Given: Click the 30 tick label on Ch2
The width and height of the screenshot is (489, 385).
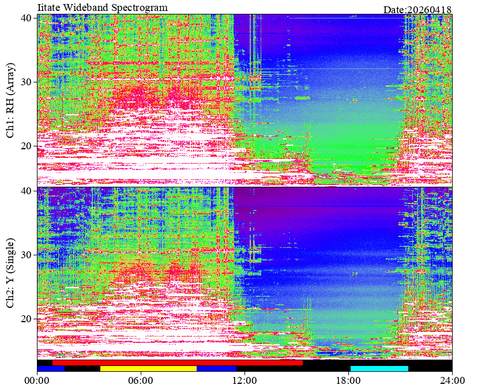Looking at the screenshot, I should 26,255.
